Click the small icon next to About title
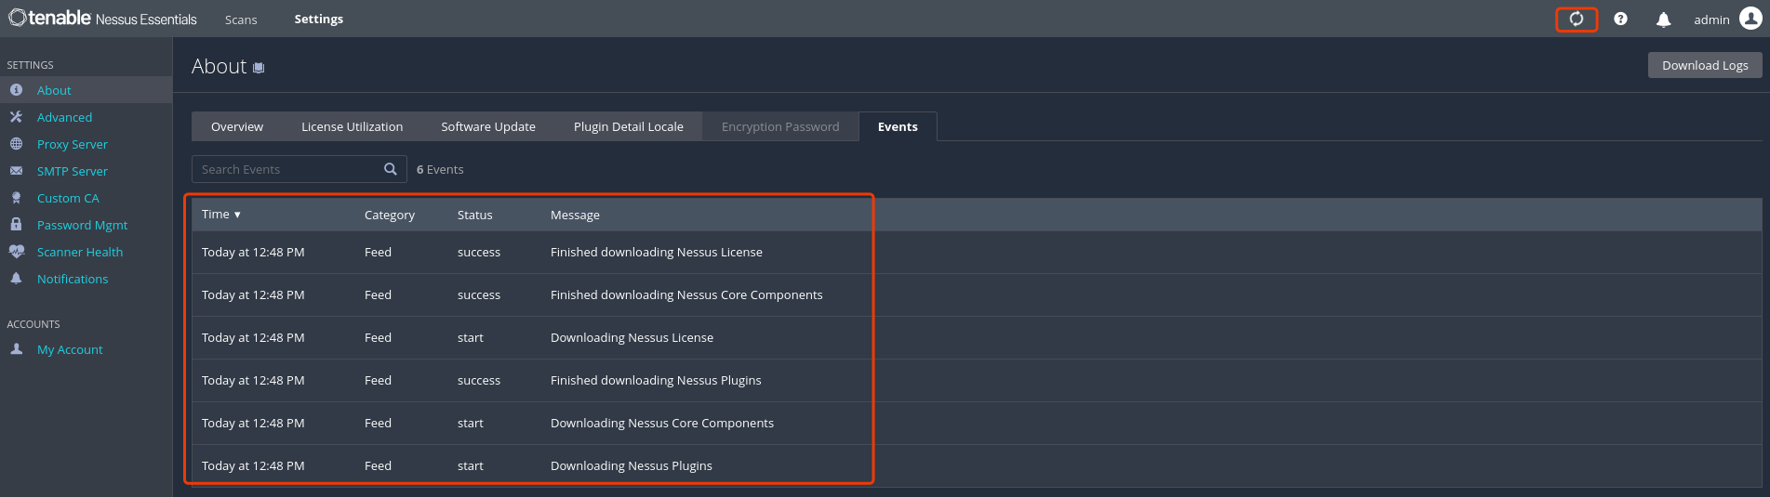1770x497 pixels. pos(259,68)
